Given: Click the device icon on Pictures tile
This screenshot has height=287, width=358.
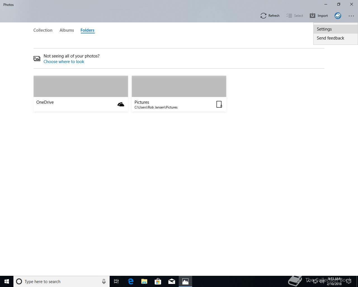Looking at the screenshot, I should (219, 104).
